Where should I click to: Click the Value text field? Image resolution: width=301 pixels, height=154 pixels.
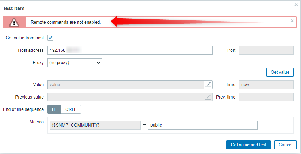point(126,85)
